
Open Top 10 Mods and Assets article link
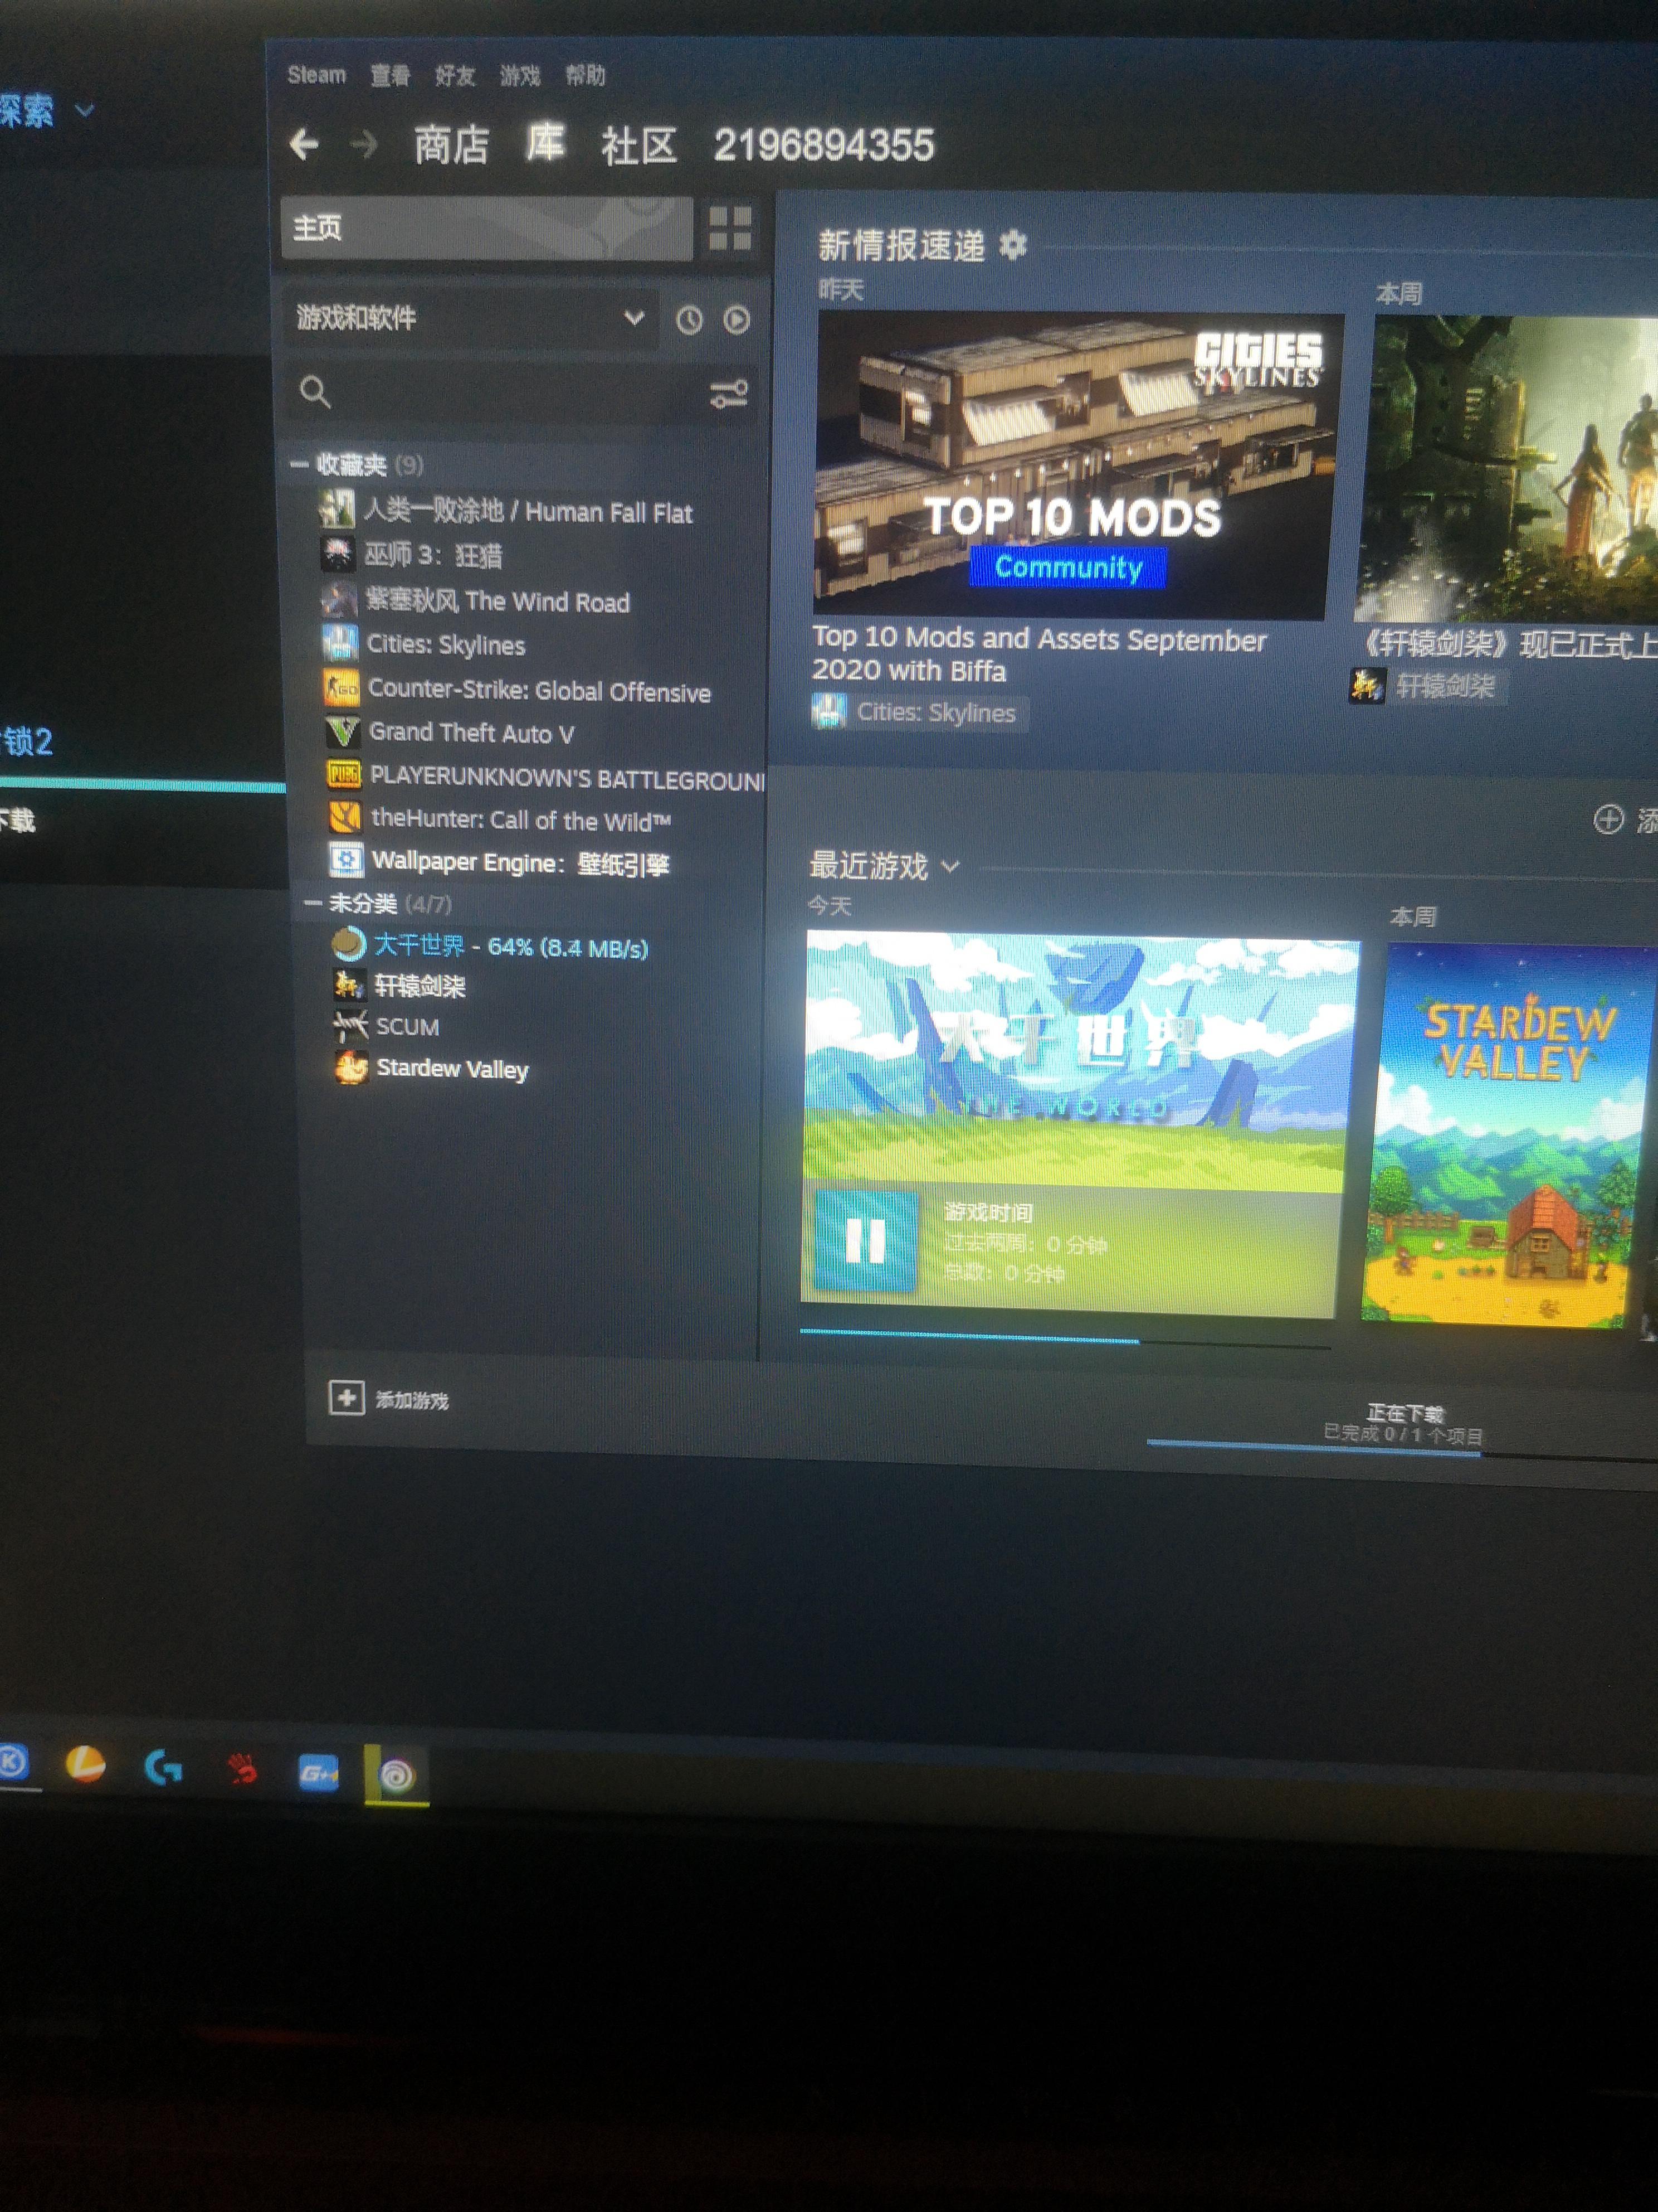click(x=1038, y=654)
